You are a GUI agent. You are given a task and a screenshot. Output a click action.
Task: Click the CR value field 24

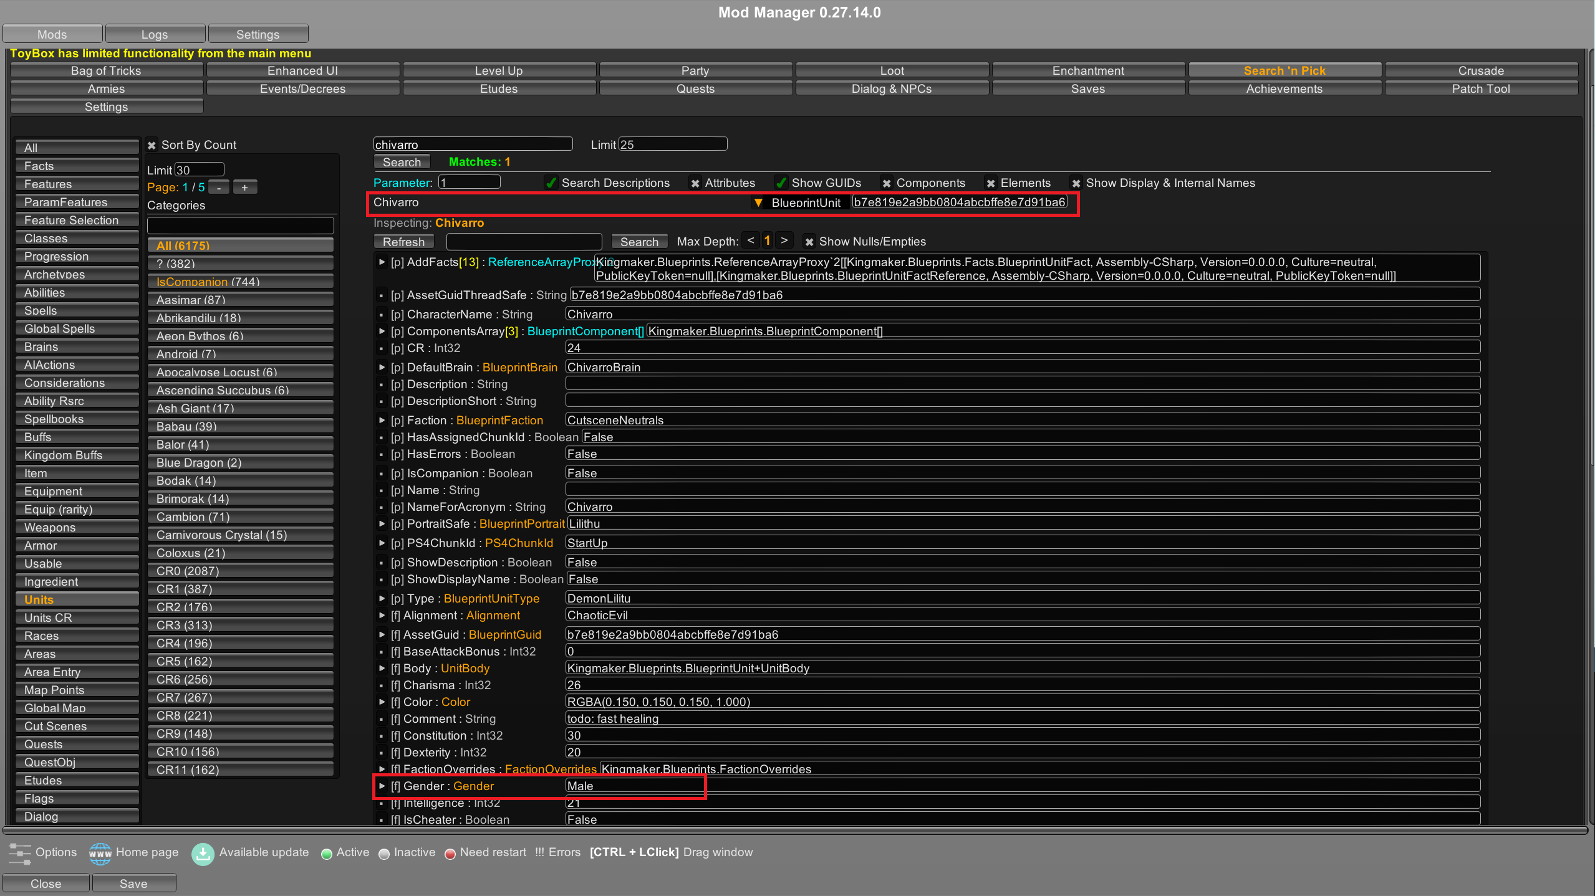point(1023,348)
